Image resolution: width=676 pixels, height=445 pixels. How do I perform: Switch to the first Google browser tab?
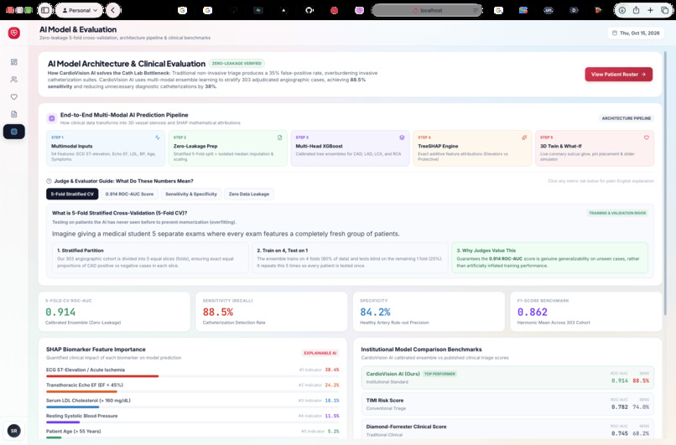(x=182, y=10)
